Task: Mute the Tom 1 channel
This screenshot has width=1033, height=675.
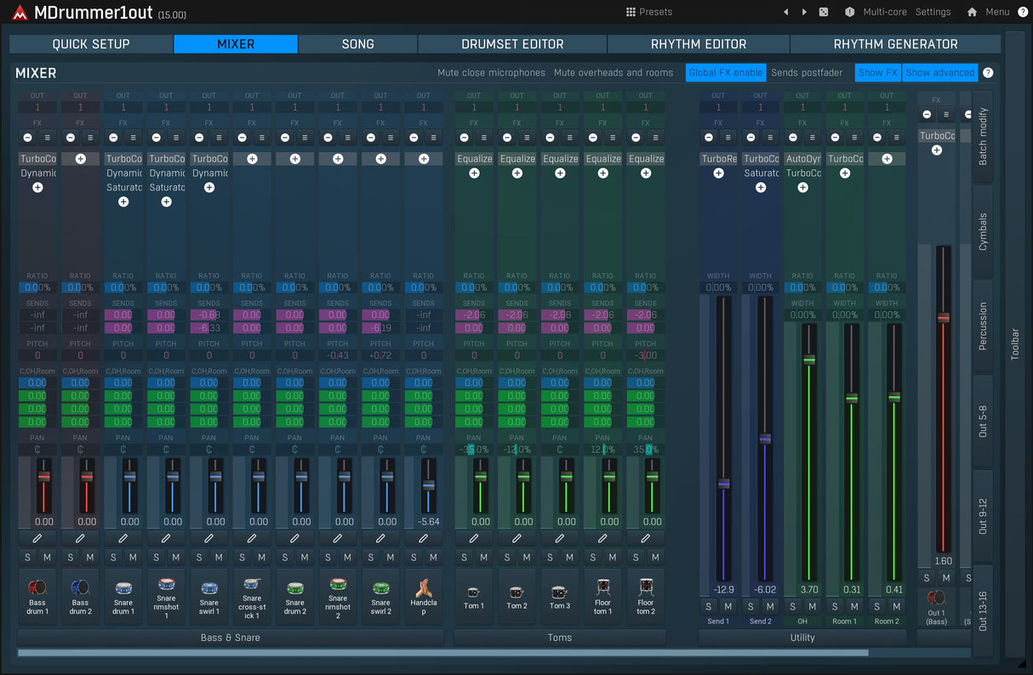Action: pyautogui.click(x=483, y=558)
